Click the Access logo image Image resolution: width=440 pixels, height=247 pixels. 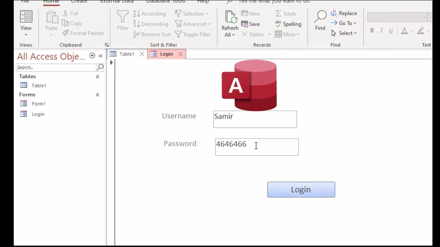tap(249, 85)
